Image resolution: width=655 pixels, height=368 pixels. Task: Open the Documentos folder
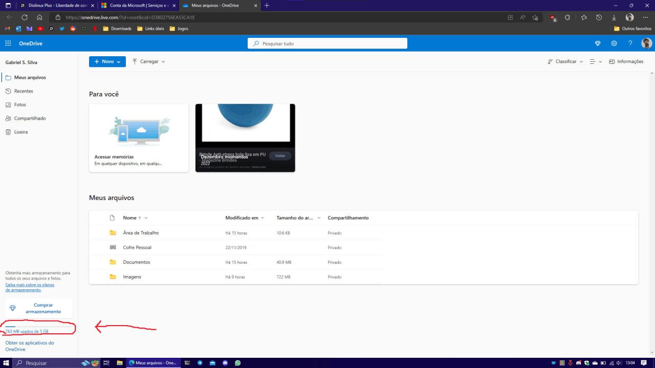click(137, 262)
